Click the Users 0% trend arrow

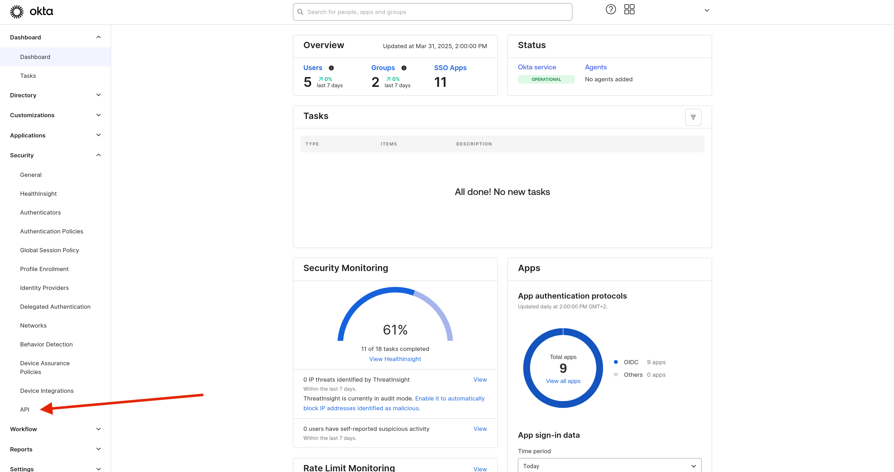[x=321, y=79]
